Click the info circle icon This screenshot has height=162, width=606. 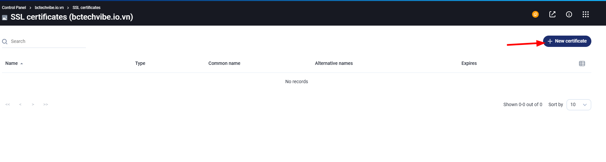click(x=569, y=14)
